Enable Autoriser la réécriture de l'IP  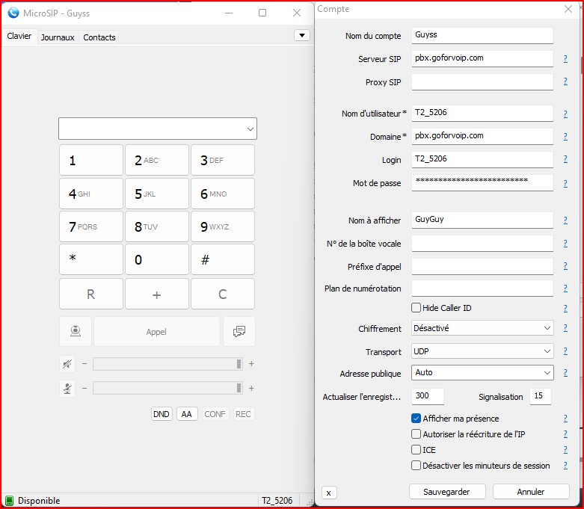[416, 434]
